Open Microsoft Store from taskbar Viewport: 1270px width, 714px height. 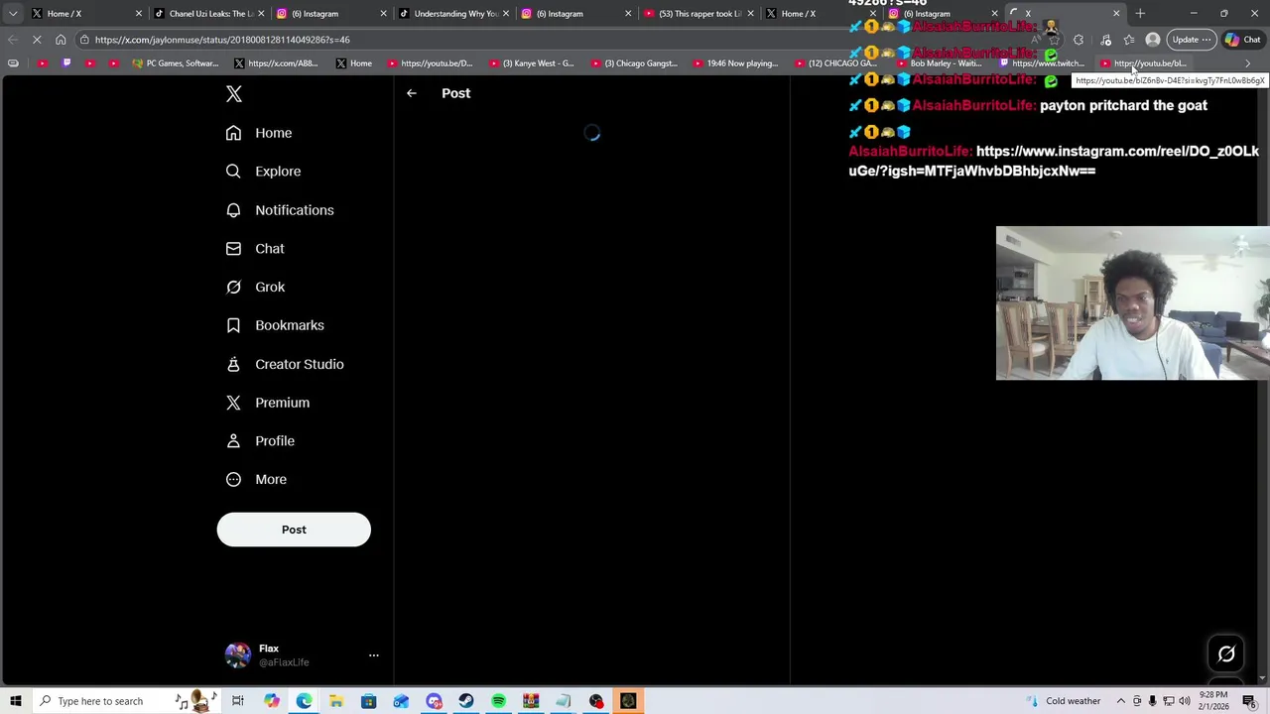[368, 701]
